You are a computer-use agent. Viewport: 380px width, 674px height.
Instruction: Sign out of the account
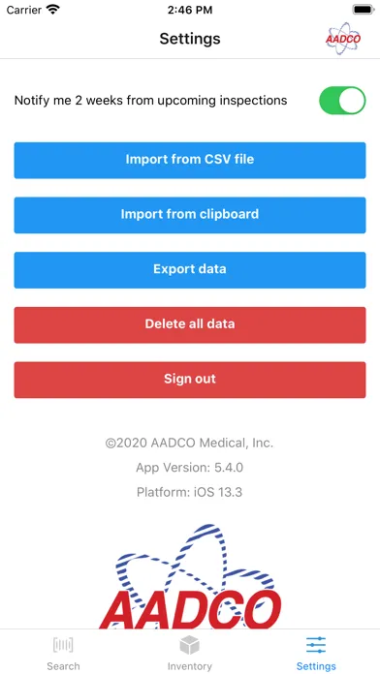click(190, 380)
